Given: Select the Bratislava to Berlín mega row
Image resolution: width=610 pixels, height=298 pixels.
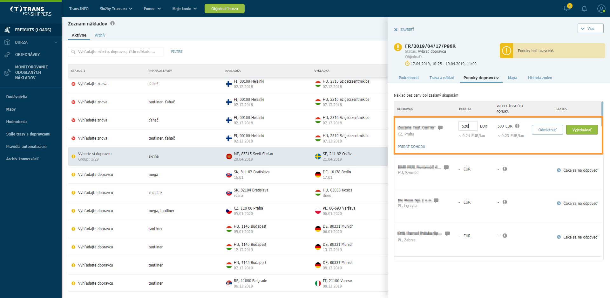Looking at the screenshot, I should [228, 175].
